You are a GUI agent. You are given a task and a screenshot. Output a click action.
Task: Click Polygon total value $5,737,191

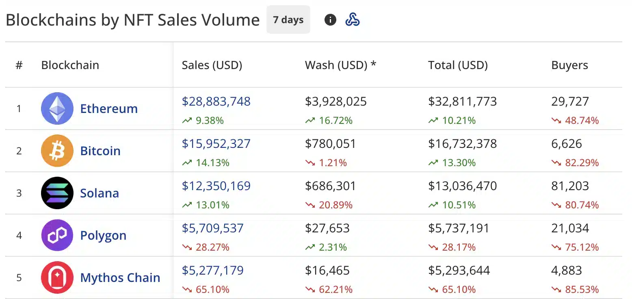click(459, 228)
